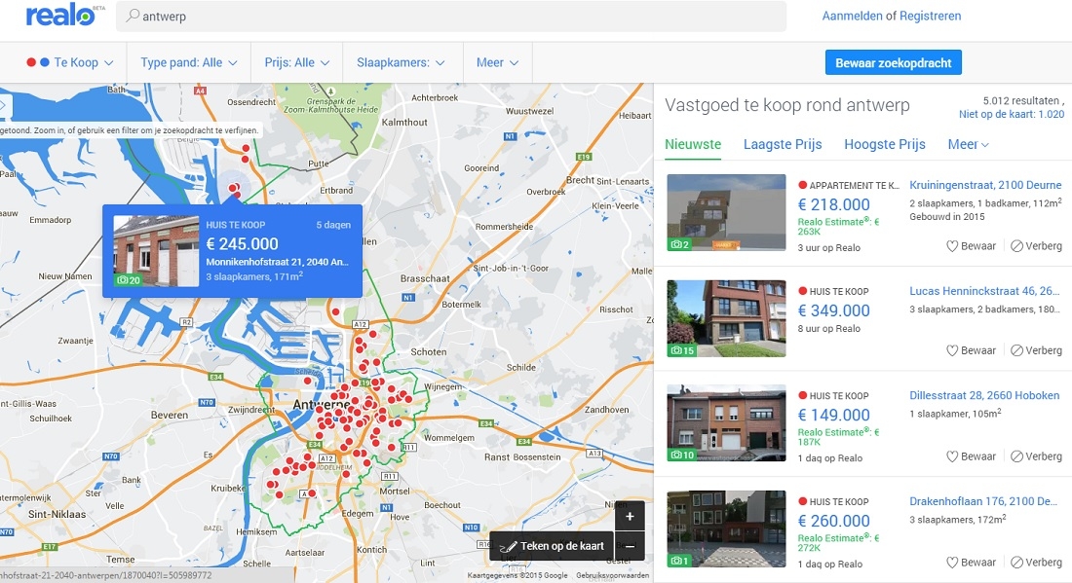Select the Hoogste Prijs tab
This screenshot has height=583, width=1072.
pos(884,144)
